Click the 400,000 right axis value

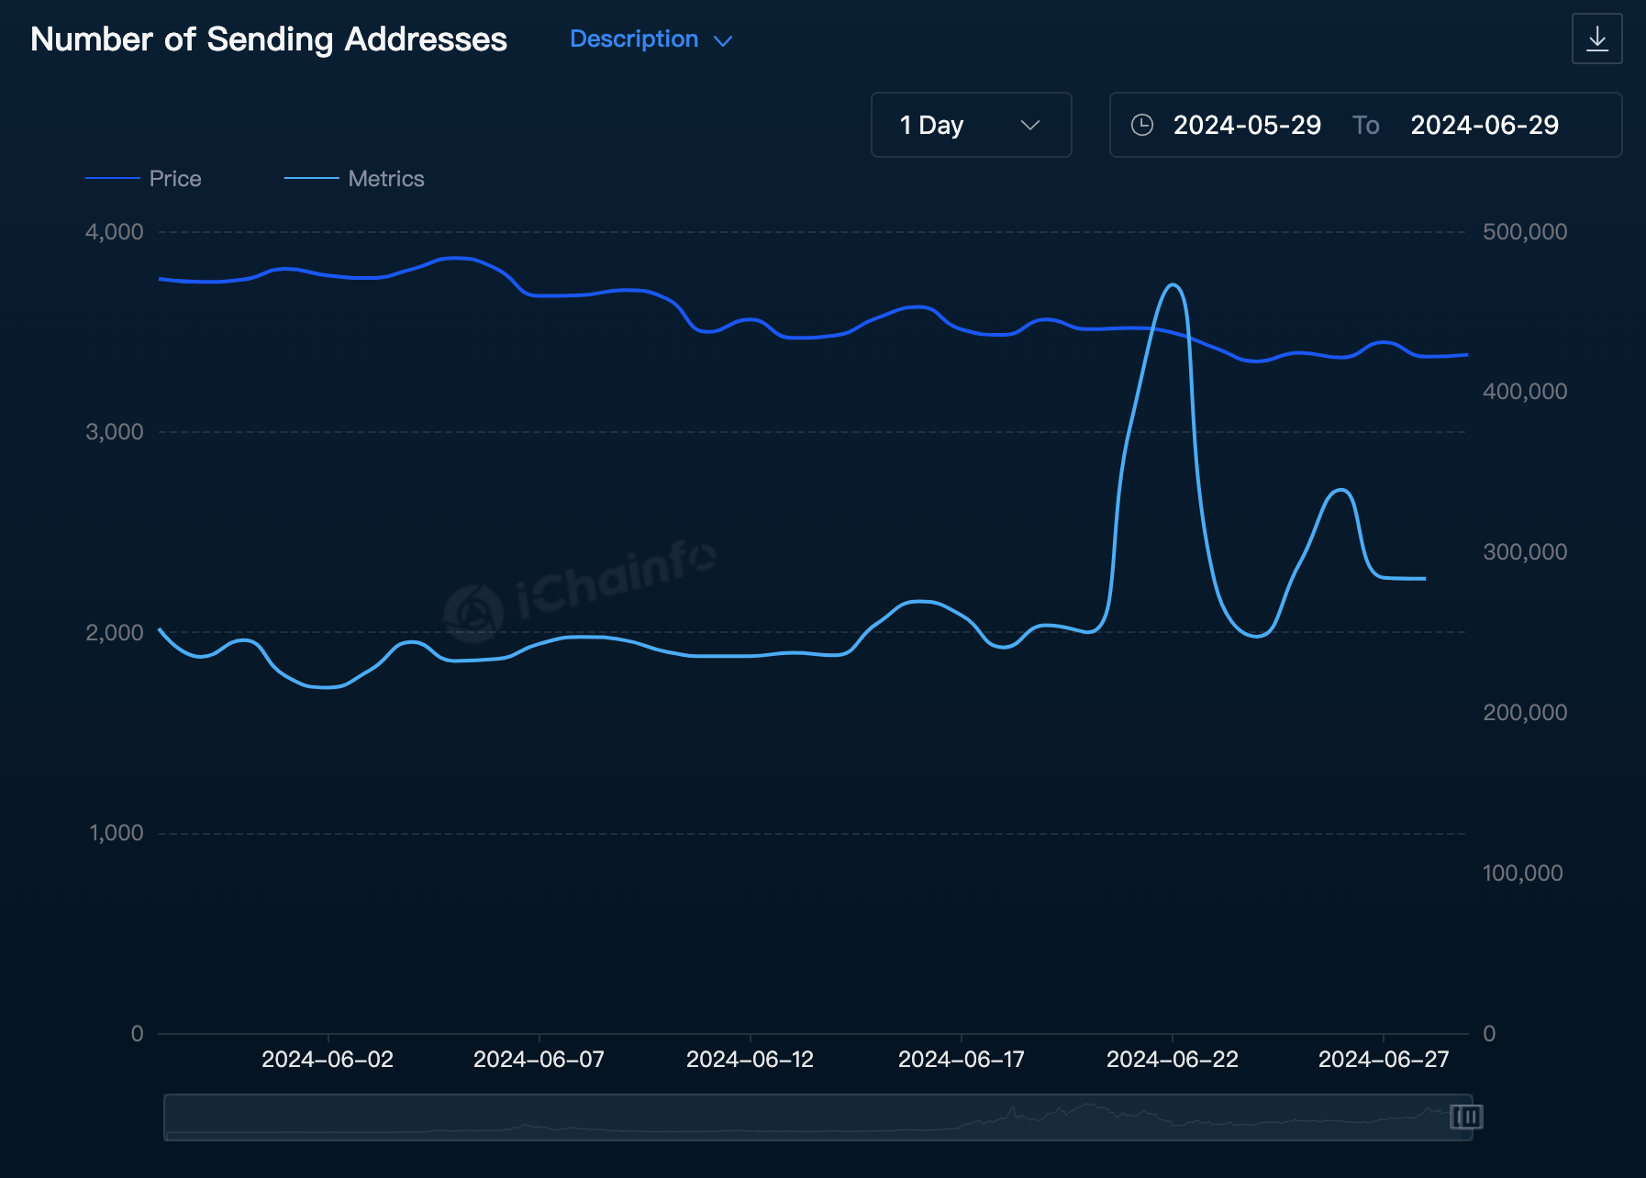[x=1525, y=392]
